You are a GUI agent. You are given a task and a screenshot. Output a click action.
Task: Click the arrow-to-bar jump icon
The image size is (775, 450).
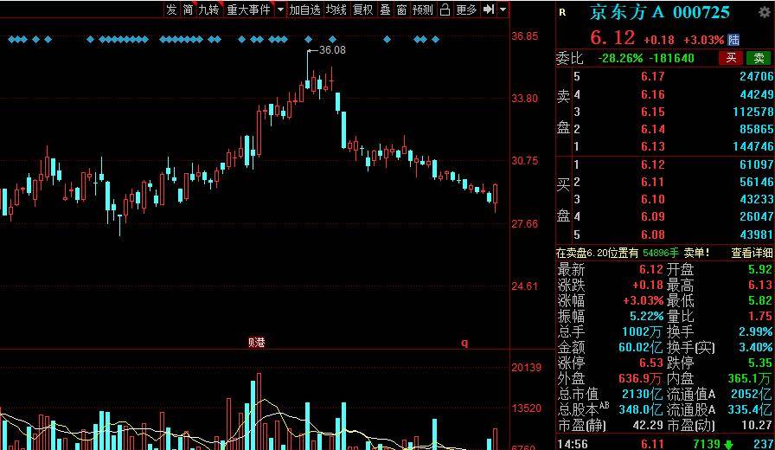[489, 10]
